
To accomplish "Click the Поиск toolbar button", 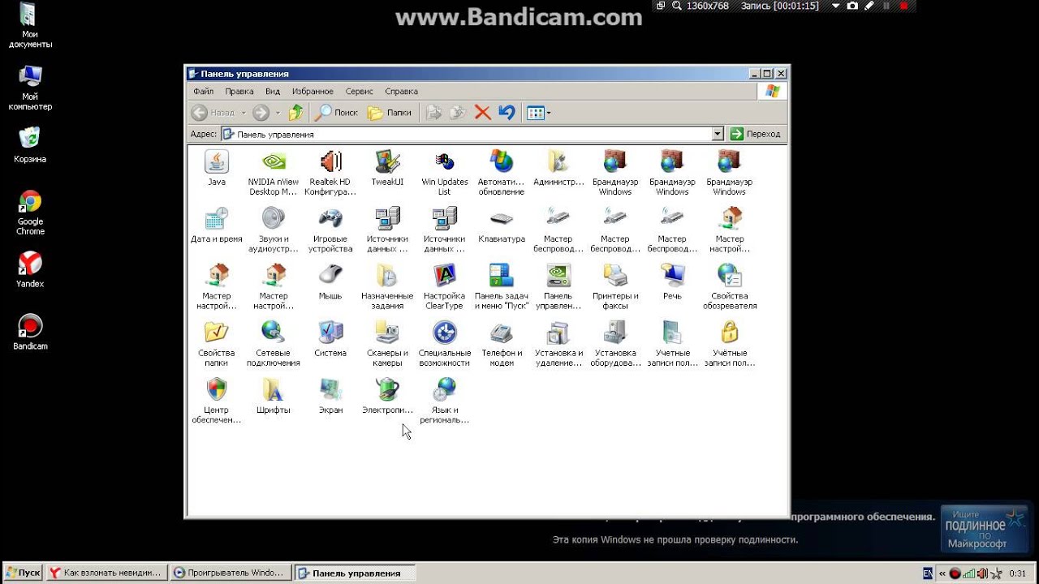I will coord(337,113).
